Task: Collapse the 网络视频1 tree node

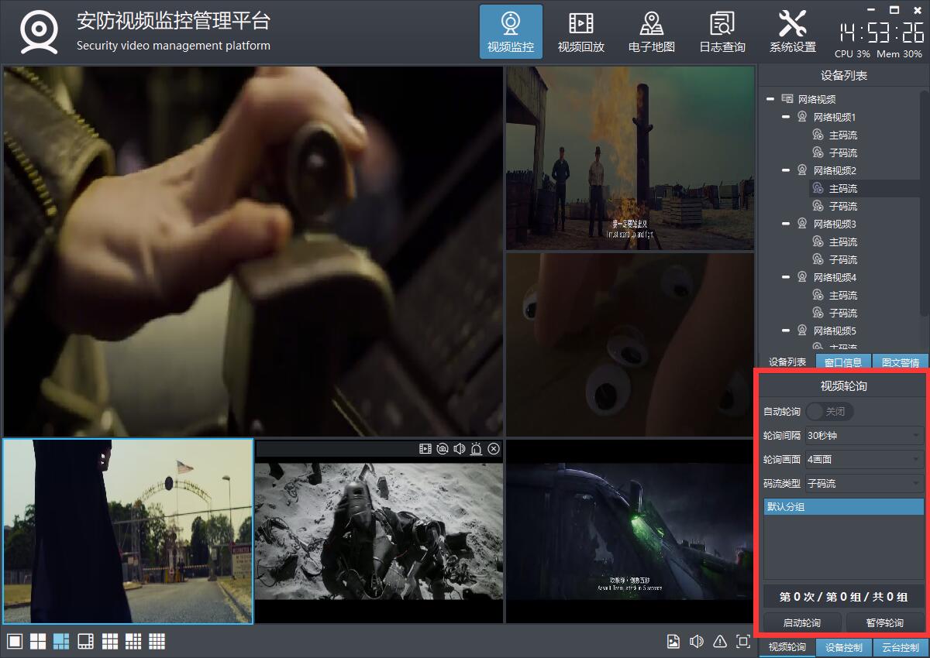Action: (x=786, y=117)
